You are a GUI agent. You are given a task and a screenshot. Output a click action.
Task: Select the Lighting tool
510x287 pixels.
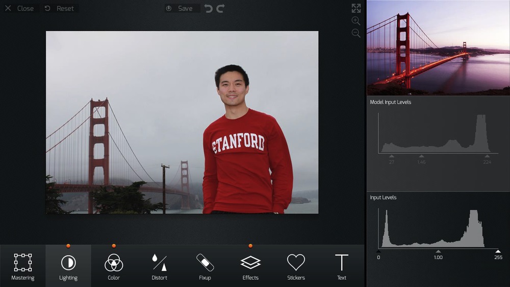click(x=68, y=266)
